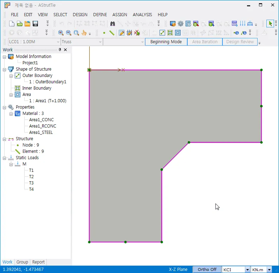Activate the hand pan tool
279x273 pixels.
click(84, 33)
